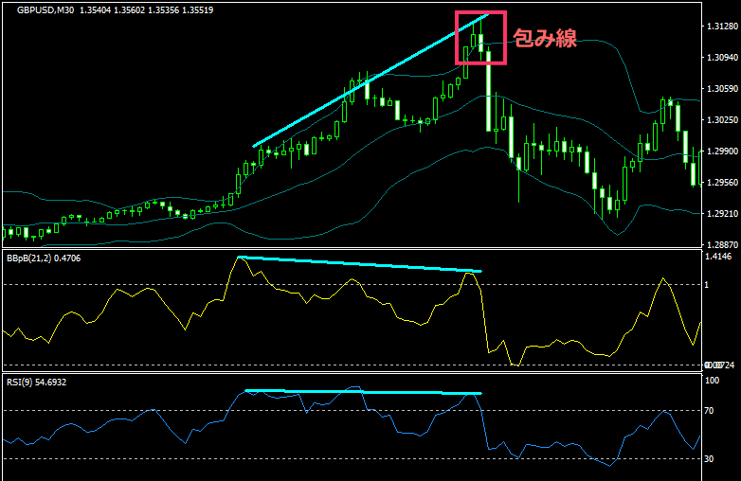
Task: Select the 1.29900 price axis label
Action: (x=722, y=151)
